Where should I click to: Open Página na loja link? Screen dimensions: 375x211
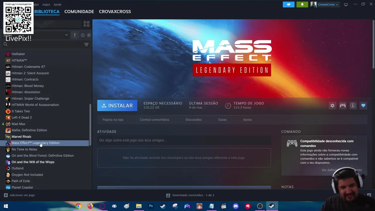point(113,120)
